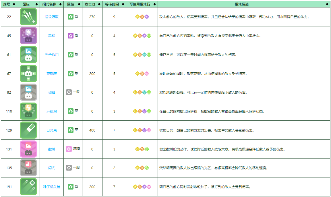Click the poison type icon in 毒粉 row
The width and height of the screenshot is (331, 197).
pos(71,36)
